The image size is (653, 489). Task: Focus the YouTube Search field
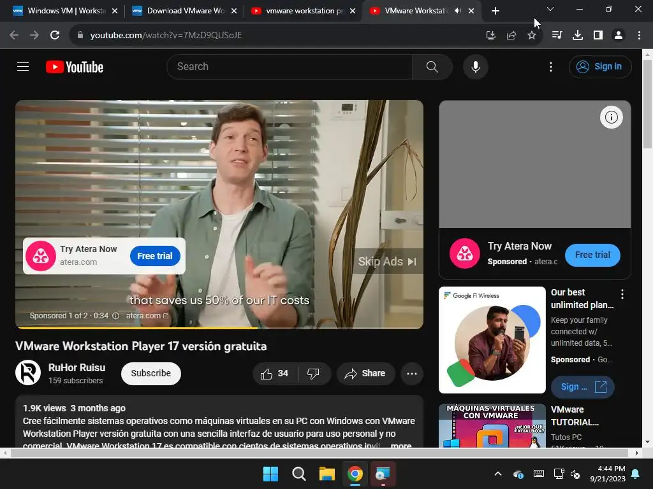[290, 66]
